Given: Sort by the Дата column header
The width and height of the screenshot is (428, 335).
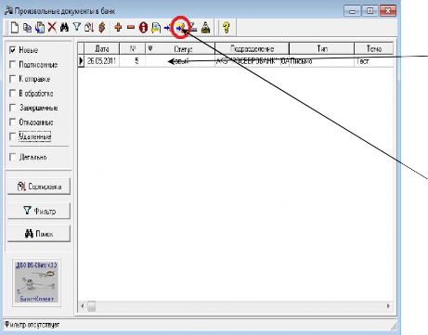Looking at the screenshot, I should 101,48.
